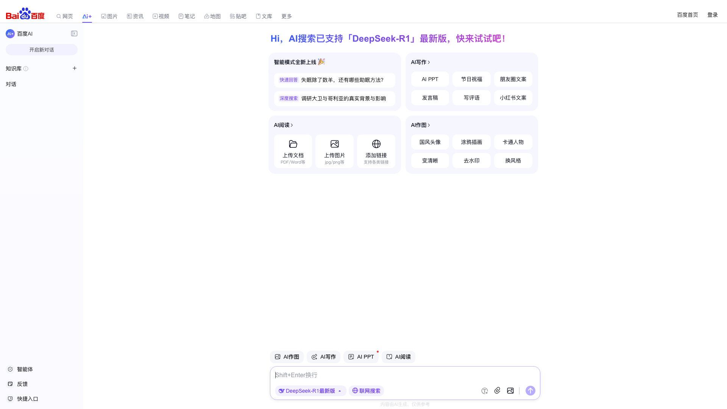Click the 登录 login link

point(713,15)
